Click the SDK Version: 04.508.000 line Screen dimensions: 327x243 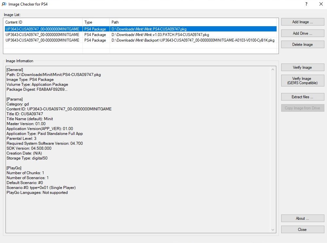point(29,148)
